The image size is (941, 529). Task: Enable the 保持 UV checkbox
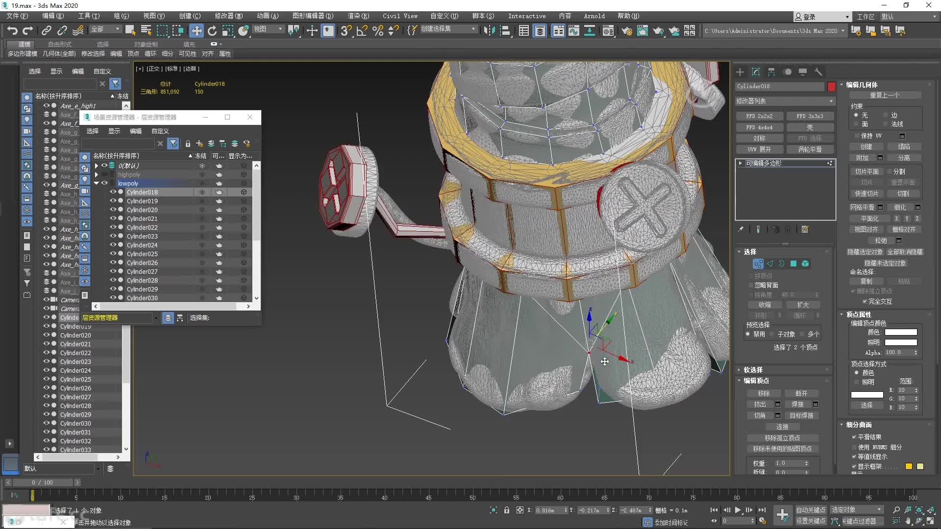[x=857, y=136]
